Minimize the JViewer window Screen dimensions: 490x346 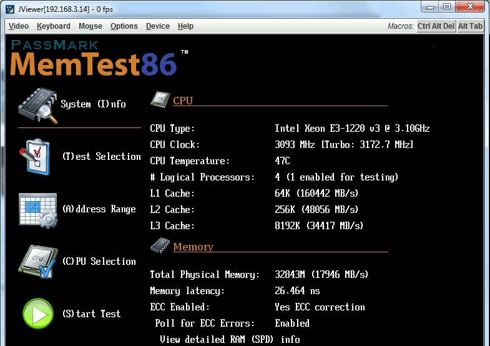pos(430,7)
